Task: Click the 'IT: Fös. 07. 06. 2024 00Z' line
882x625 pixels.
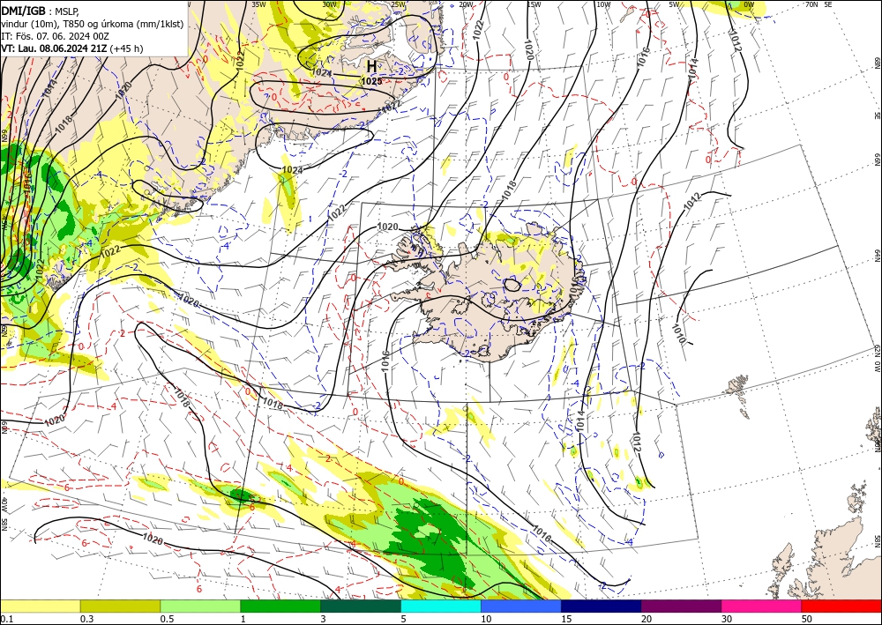Action: tap(55, 36)
